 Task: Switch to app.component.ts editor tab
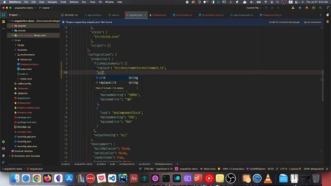tap(242, 15)
